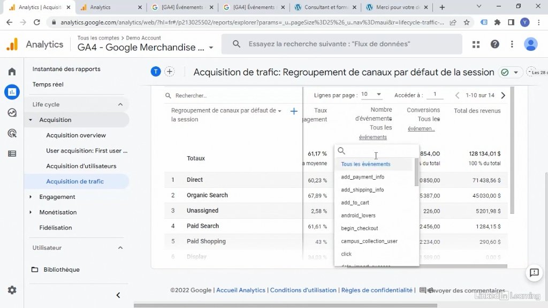Viewport: 548px width, 308px height.
Task: Go to next page of table rows
Action: point(503,95)
